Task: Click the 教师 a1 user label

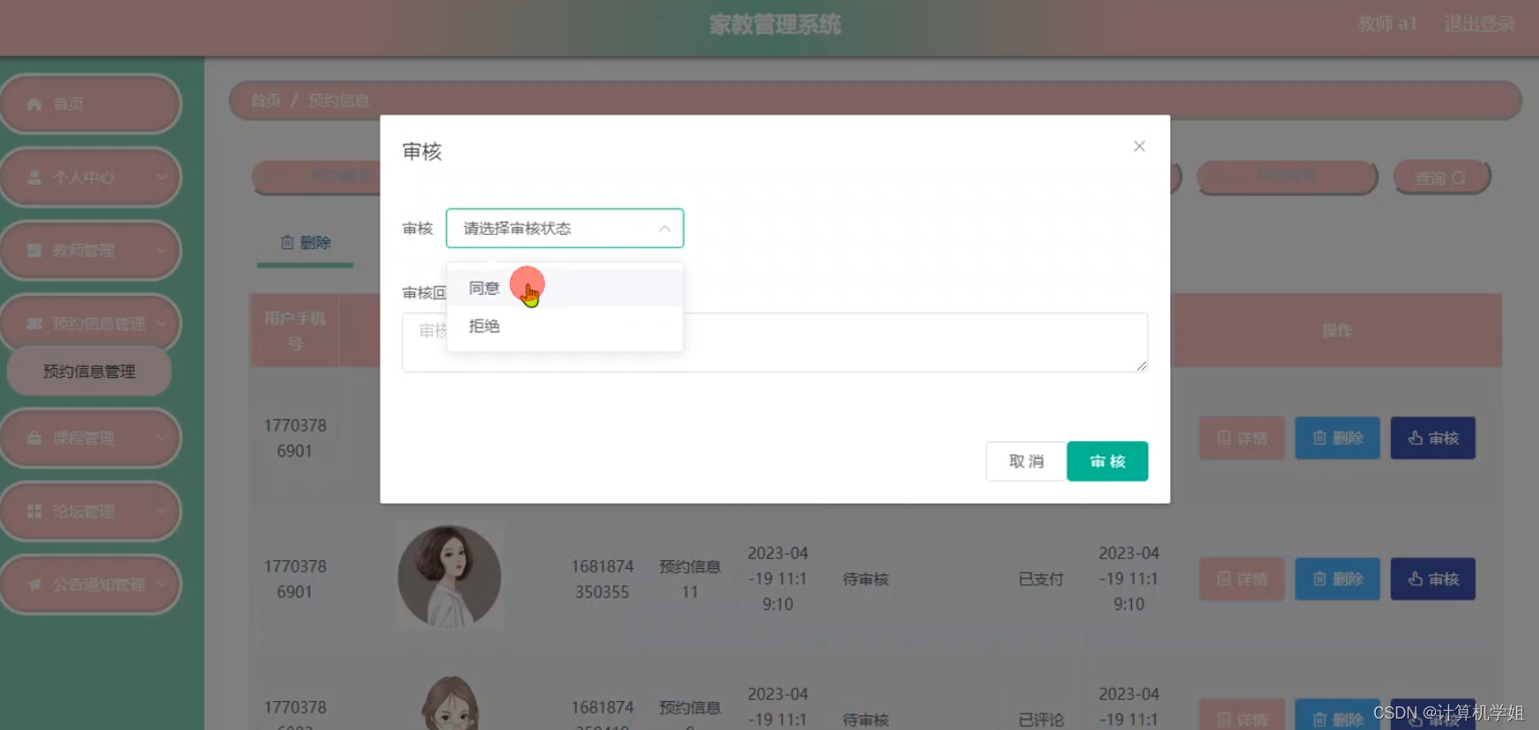Action: (x=1387, y=24)
